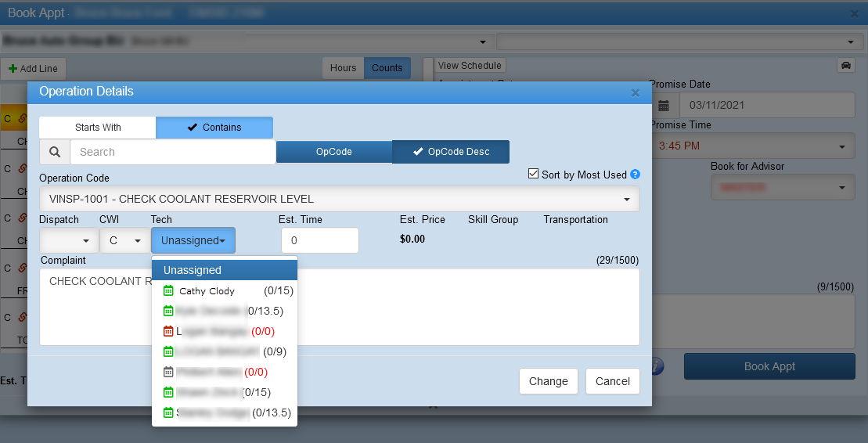
Task: Select the Starts With search mode
Action: click(x=98, y=128)
